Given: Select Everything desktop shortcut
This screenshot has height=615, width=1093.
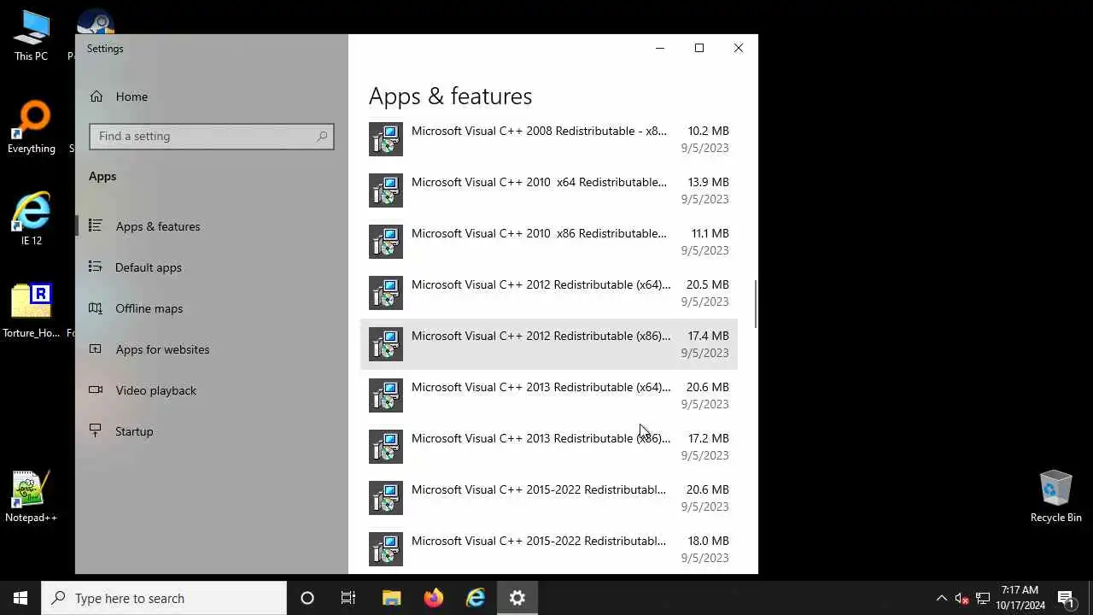Looking at the screenshot, I should tap(32, 128).
